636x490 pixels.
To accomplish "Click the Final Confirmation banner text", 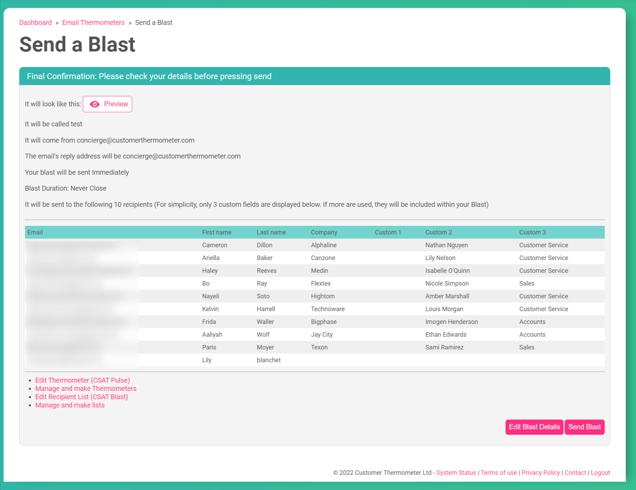I will [149, 76].
